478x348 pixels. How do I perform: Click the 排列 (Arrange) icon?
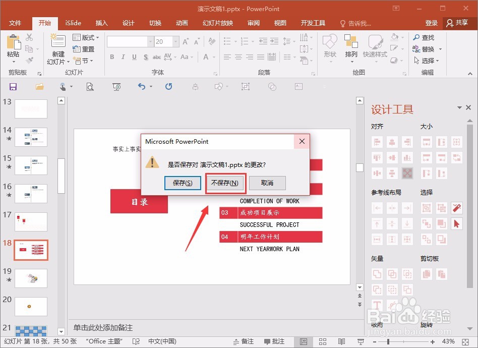click(x=351, y=41)
